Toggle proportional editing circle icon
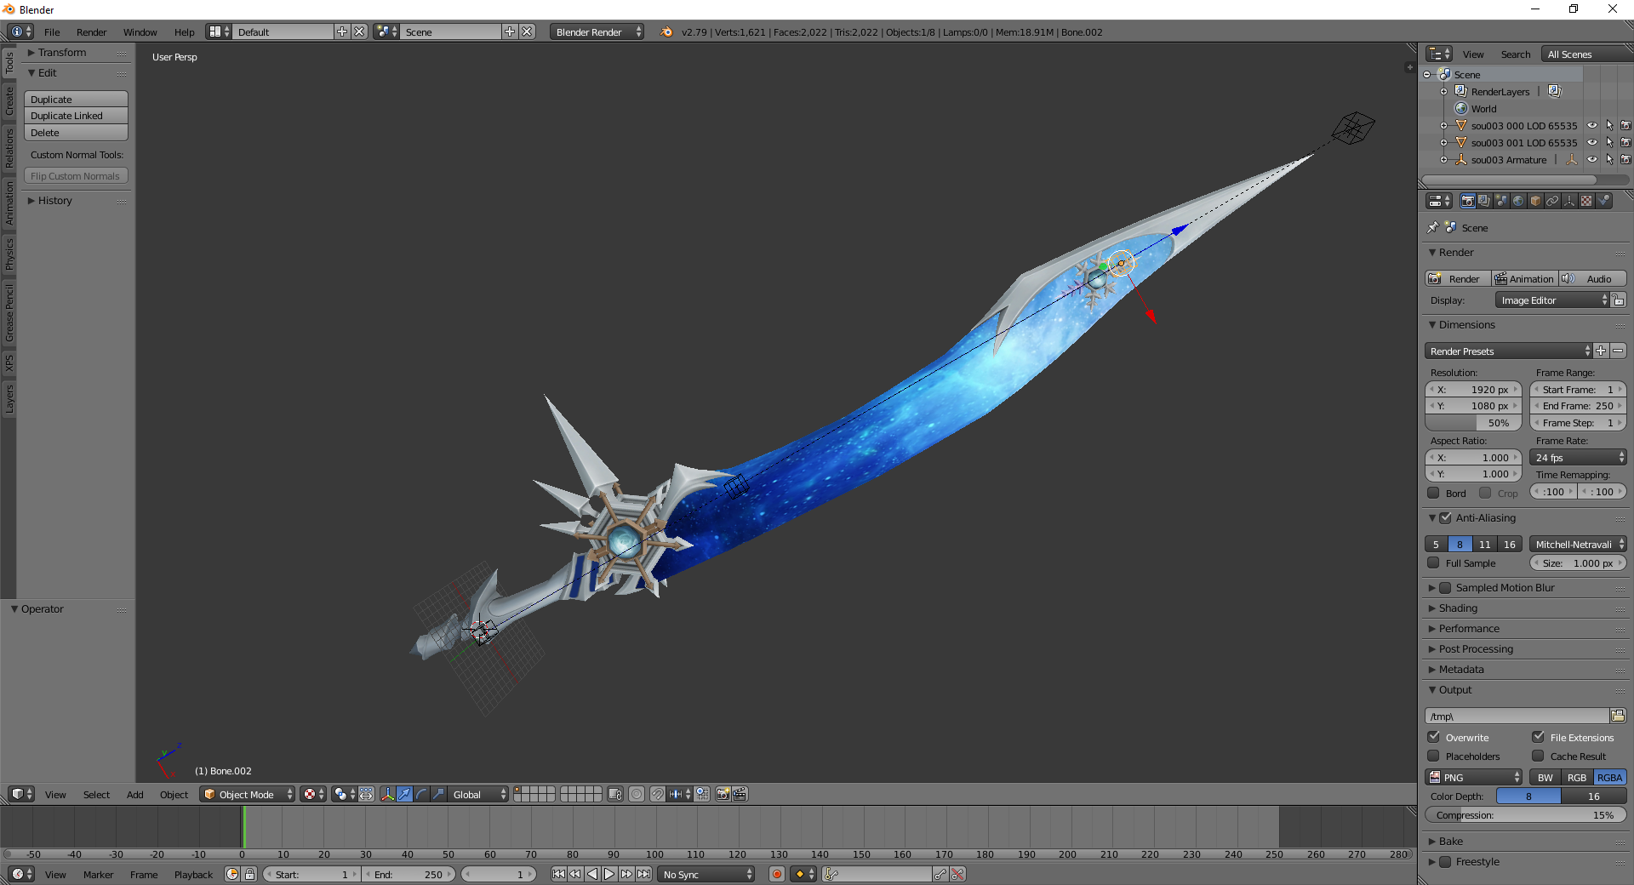This screenshot has width=1634, height=885. [x=637, y=794]
